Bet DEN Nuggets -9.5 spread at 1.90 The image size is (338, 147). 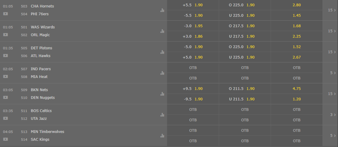click(193, 99)
